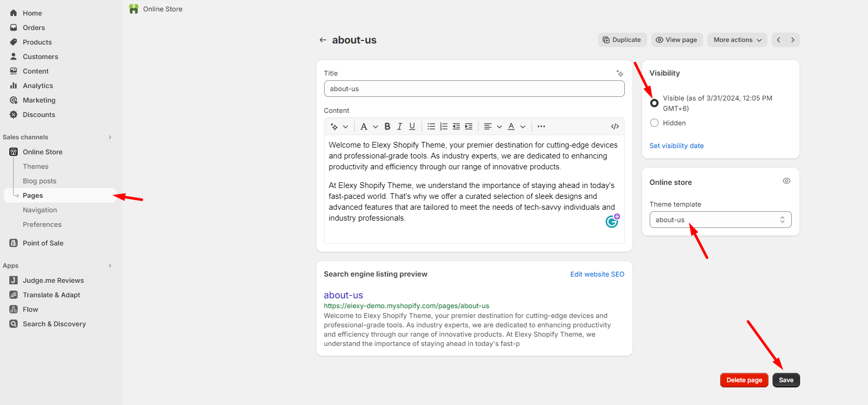The height and width of the screenshot is (405, 868).
Task: Toggle bold formatting
Action: pyautogui.click(x=387, y=126)
